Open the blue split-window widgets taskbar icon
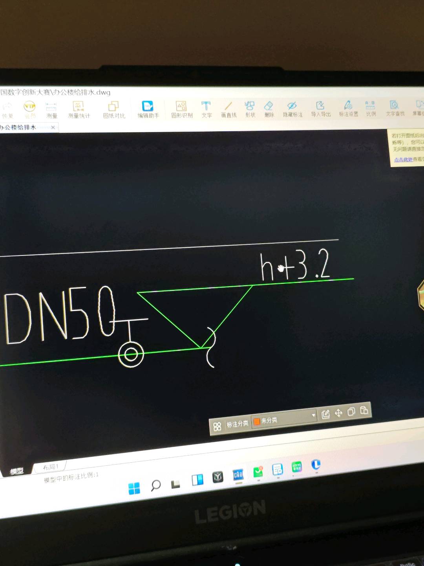This screenshot has height=566, width=424. pyautogui.click(x=197, y=480)
